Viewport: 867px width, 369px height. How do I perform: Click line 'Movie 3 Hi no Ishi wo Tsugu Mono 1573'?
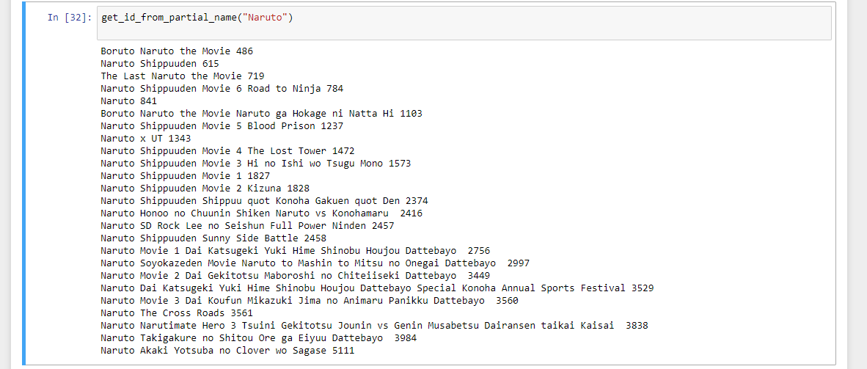[256, 163]
